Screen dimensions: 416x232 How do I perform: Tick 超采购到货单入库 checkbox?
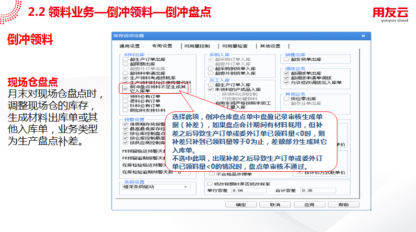tap(211, 68)
